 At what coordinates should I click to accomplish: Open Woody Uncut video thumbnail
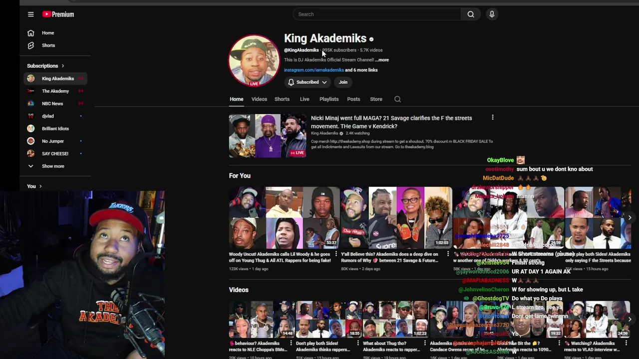pyautogui.click(x=284, y=218)
